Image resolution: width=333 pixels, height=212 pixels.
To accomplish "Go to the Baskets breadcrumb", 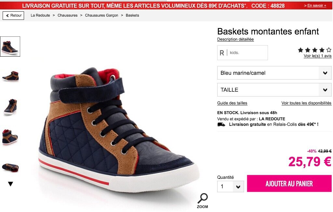I will 132,15.
